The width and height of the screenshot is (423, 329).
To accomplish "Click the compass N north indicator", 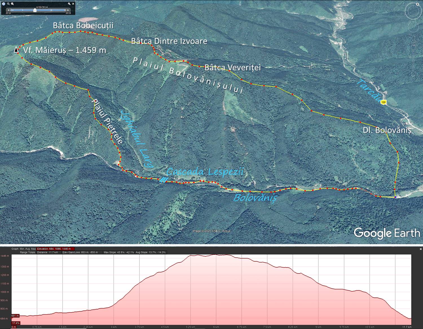I will point(417,4).
